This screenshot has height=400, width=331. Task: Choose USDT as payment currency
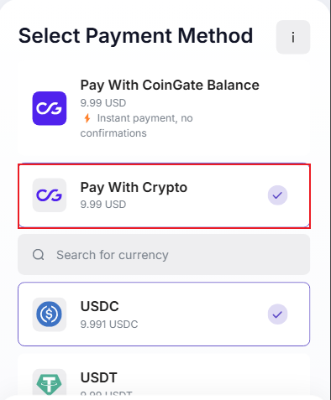pos(164,376)
